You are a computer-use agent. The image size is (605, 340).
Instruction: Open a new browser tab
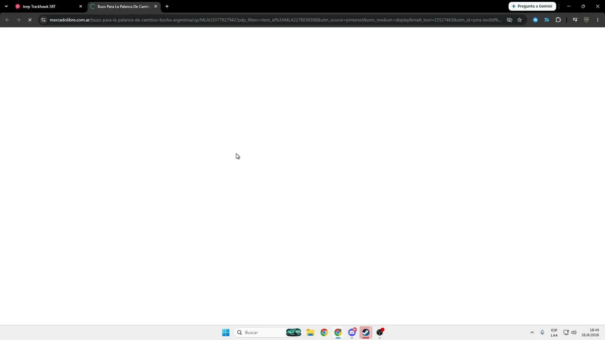167,7
